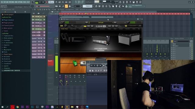Click the question mark help icon

tap(130, 2)
